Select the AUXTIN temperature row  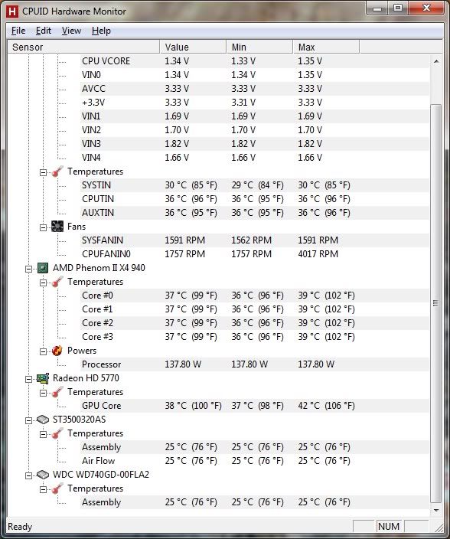pos(254,212)
